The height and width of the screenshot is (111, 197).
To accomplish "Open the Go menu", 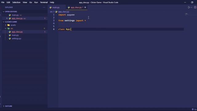I will coord(31,2).
